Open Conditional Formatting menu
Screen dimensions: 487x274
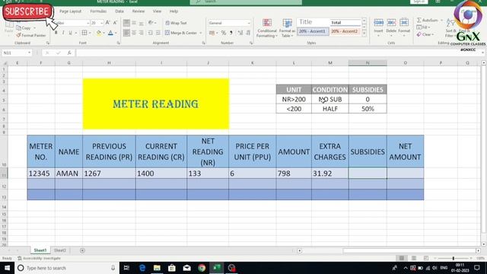[x=267, y=28]
